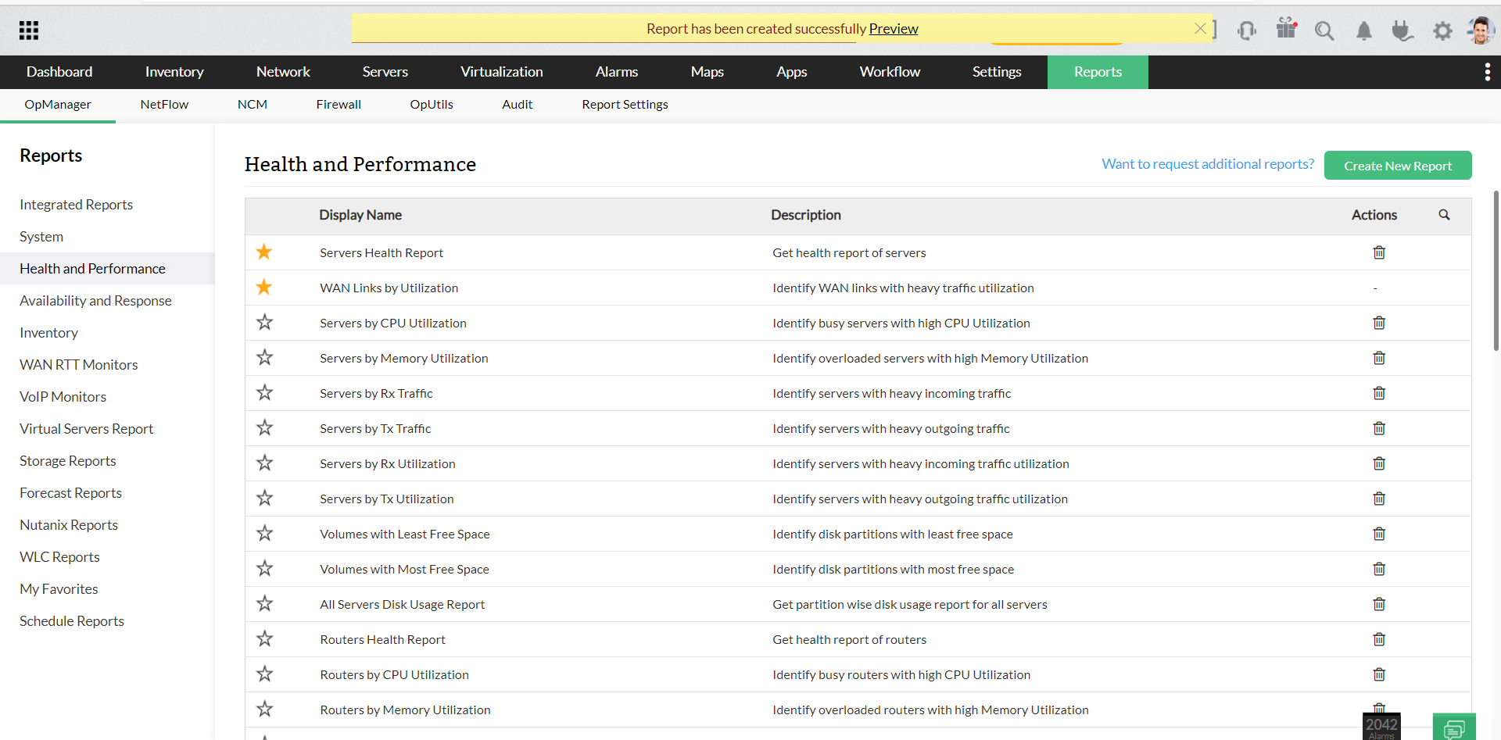The height and width of the screenshot is (740, 1501).
Task: Favorite the Servers by CPU Utilization report
Action: [264, 322]
